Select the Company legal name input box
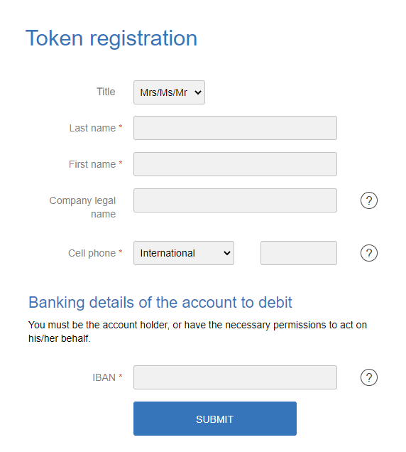Image resolution: width=406 pixels, height=452 pixels. tap(235, 200)
